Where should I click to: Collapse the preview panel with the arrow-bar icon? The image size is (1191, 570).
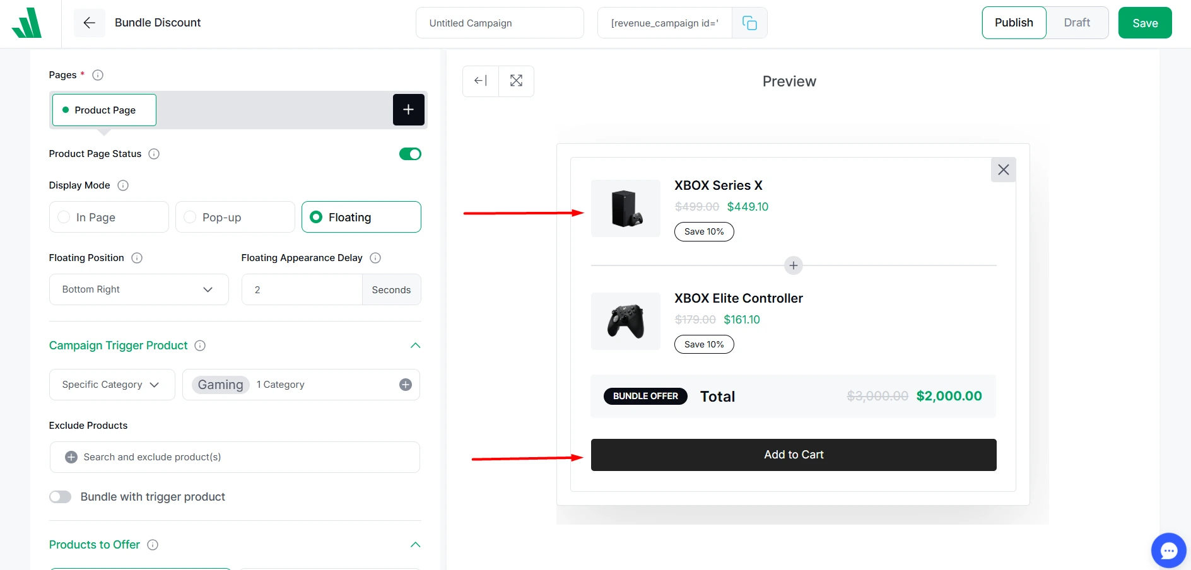(x=481, y=81)
